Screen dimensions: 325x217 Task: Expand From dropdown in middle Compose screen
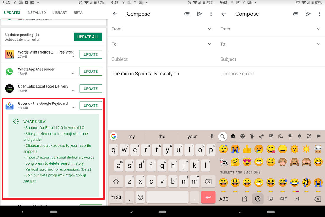point(210,29)
